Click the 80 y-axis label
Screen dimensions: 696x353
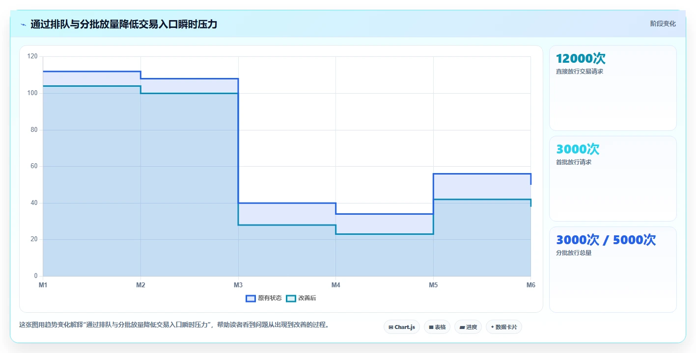pyautogui.click(x=34, y=130)
